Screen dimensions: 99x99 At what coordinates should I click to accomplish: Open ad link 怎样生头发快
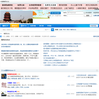click(50, 5)
